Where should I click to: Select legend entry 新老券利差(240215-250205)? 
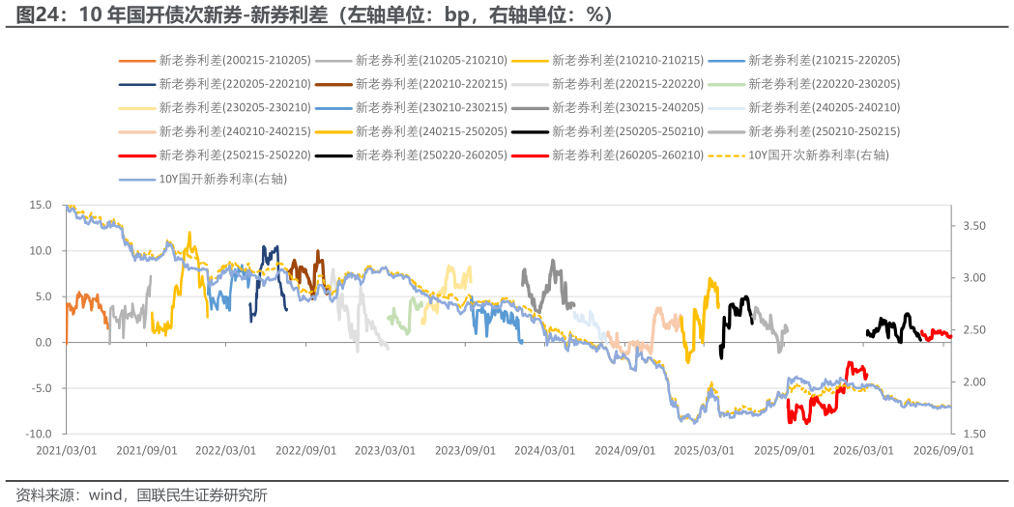(411, 131)
